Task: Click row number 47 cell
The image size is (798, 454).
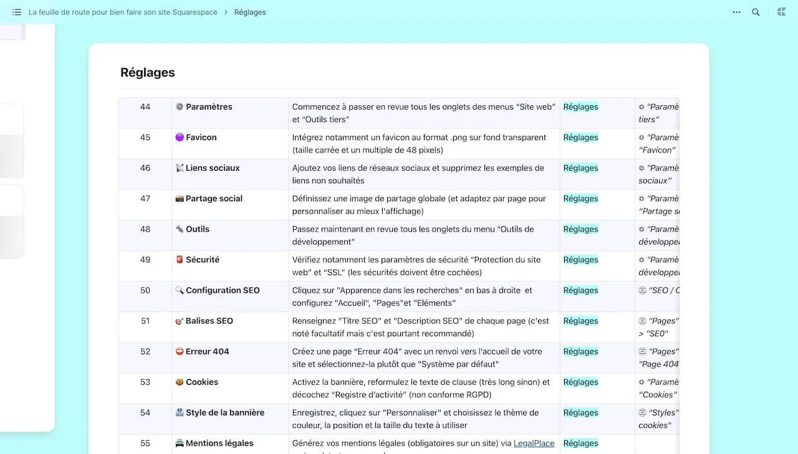Action: (145, 204)
